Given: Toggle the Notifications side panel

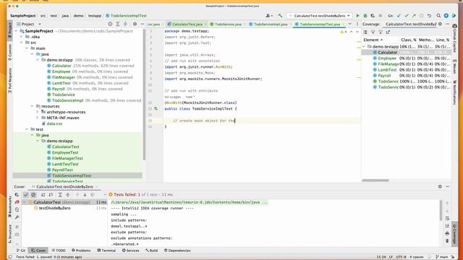Looking at the screenshot, I should point(454,92).
